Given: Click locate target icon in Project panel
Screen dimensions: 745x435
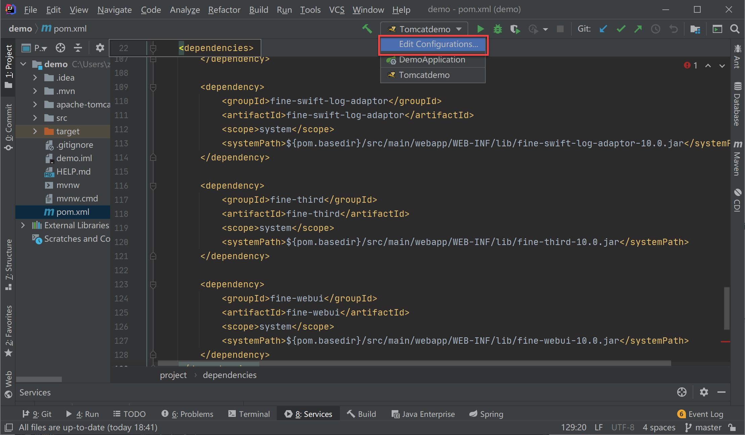Looking at the screenshot, I should point(60,48).
